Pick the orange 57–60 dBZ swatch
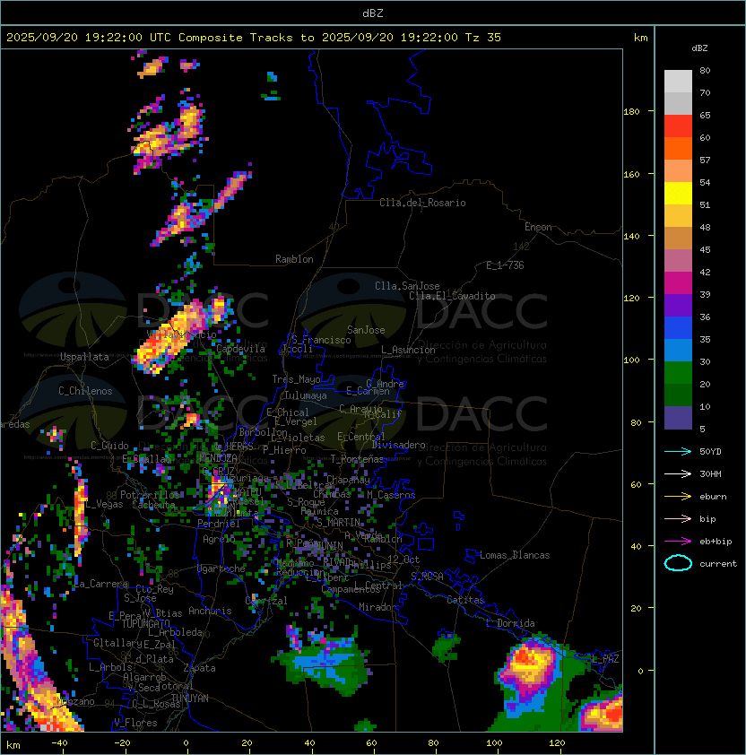Screen dimensions: 746x755 pyautogui.click(x=678, y=149)
